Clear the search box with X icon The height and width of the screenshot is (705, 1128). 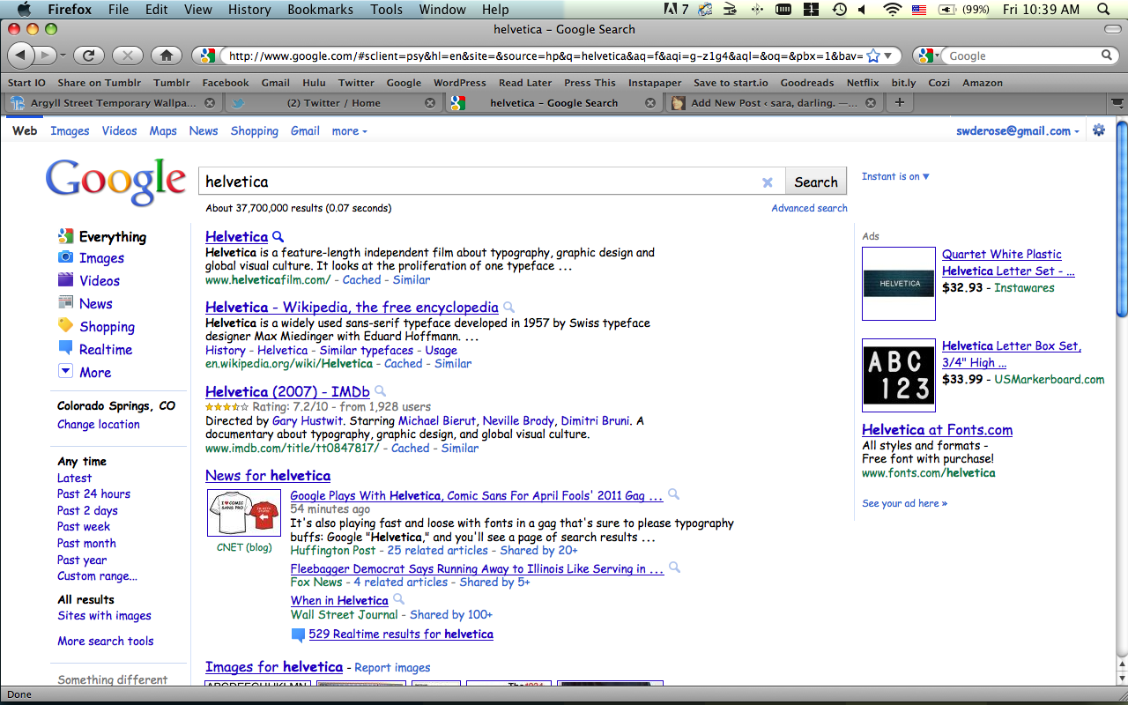tap(767, 182)
